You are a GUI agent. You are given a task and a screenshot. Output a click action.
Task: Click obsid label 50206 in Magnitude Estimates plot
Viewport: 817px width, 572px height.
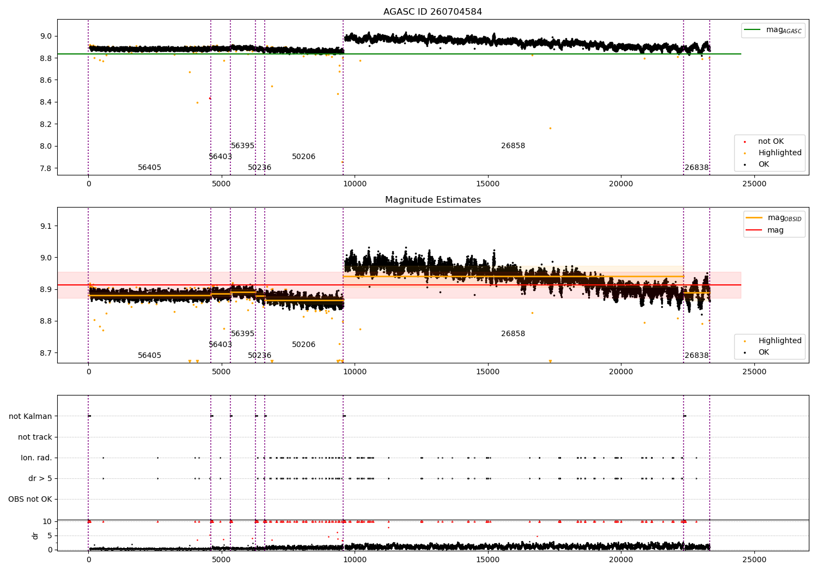(x=303, y=345)
